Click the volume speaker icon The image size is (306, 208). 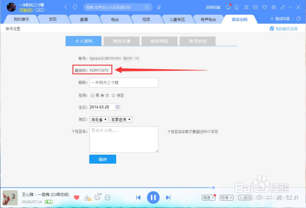click(259, 198)
